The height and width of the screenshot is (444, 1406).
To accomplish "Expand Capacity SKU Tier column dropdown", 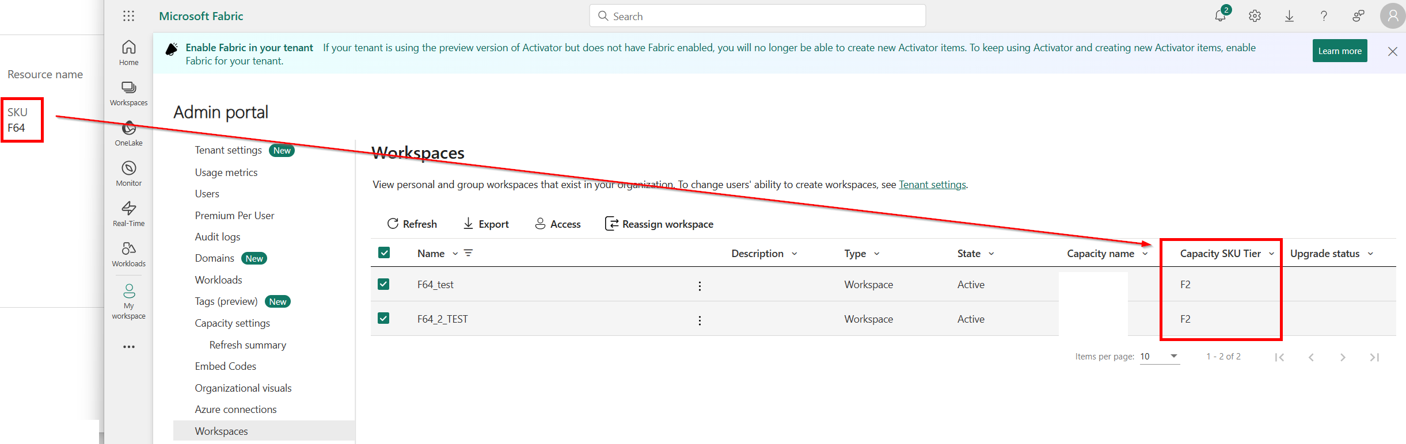I will [1271, 254].
